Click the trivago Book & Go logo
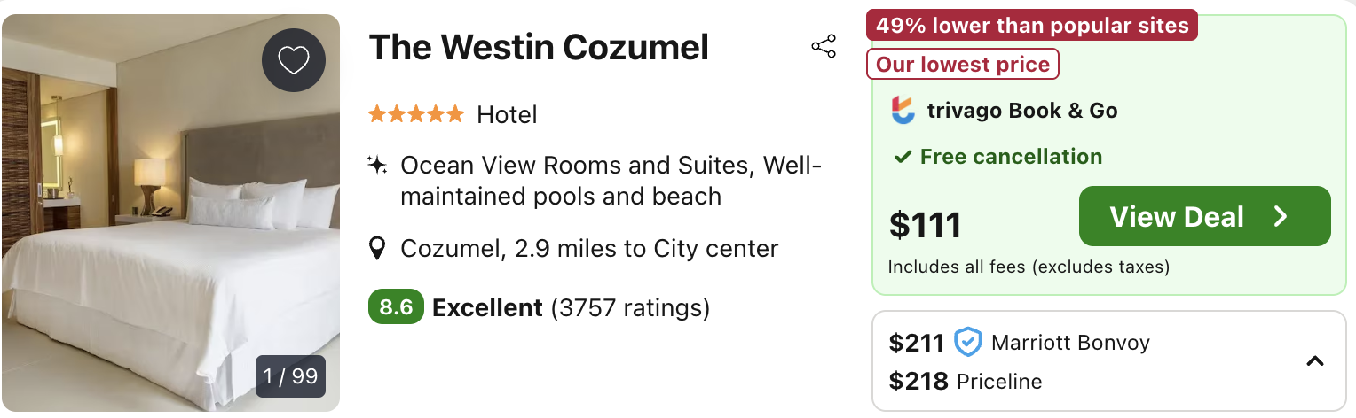The image size is (1356, 418). (903, 111)
